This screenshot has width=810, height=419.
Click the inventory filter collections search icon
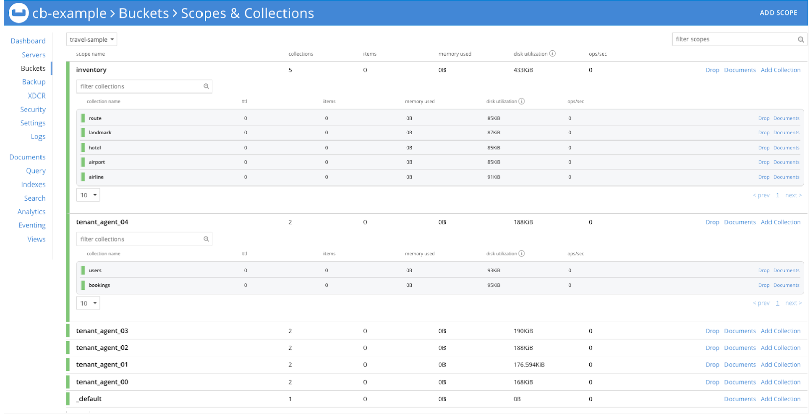[206, 86]
